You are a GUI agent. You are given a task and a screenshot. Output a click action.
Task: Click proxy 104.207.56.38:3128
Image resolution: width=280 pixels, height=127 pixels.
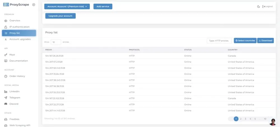(x=55, y=86)
